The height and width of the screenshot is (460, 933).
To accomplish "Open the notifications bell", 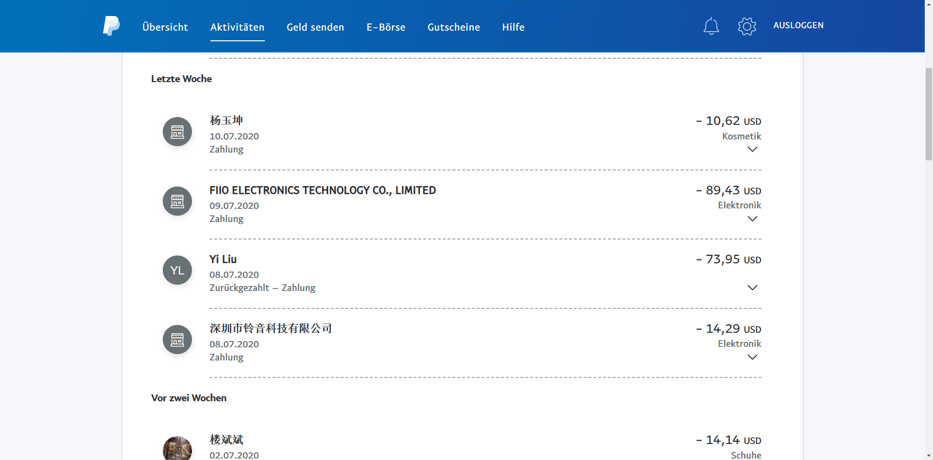I will click(x=711, y=26).
